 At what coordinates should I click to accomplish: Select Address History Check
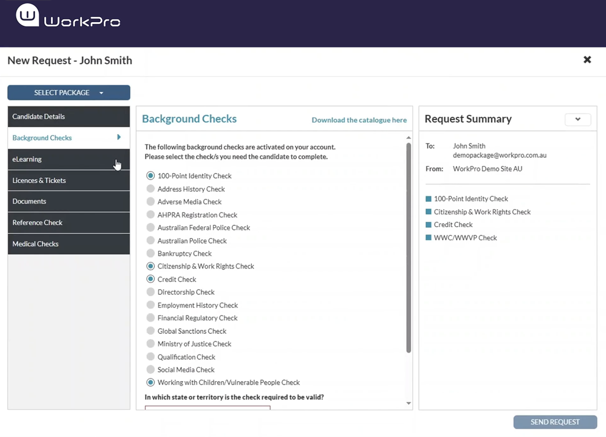coord(150,189)
